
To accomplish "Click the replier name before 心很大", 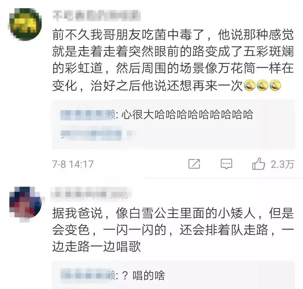I will 88,115.
